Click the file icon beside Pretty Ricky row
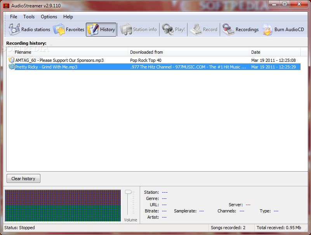Image resolution: width=311 pixels, height=235 pixels. [x=12, y=67]
